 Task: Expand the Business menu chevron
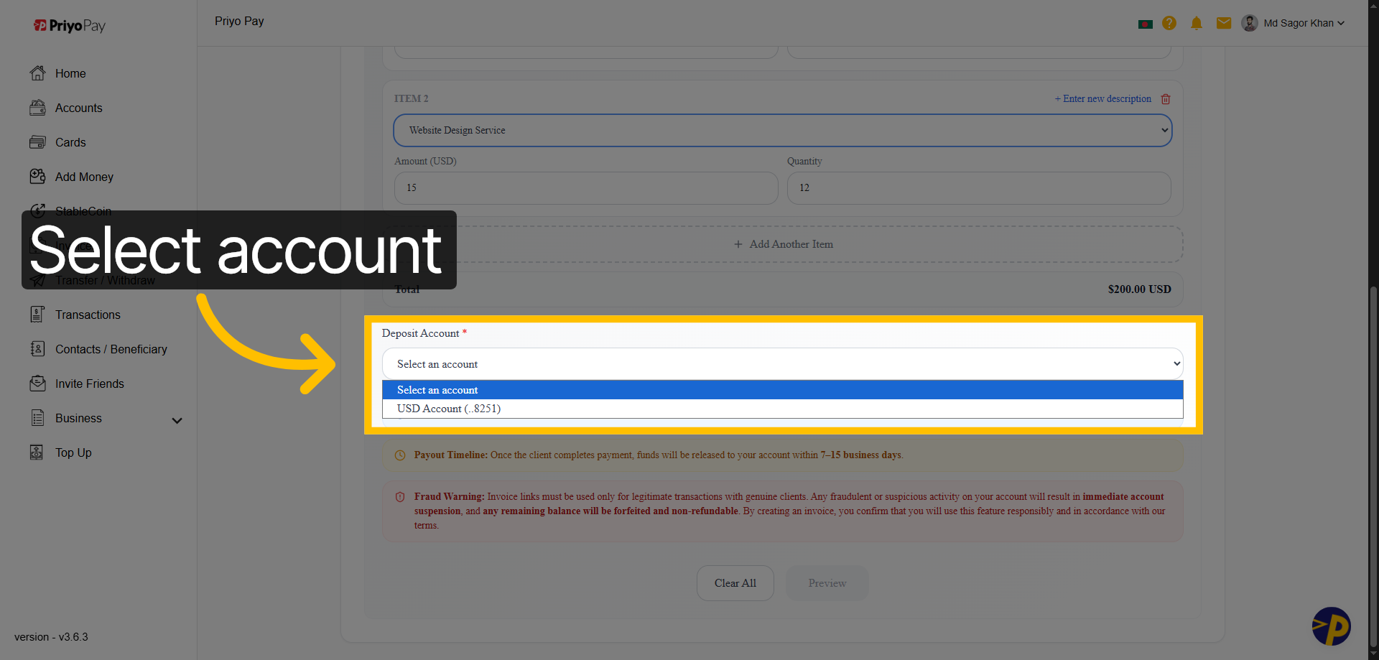177,419
